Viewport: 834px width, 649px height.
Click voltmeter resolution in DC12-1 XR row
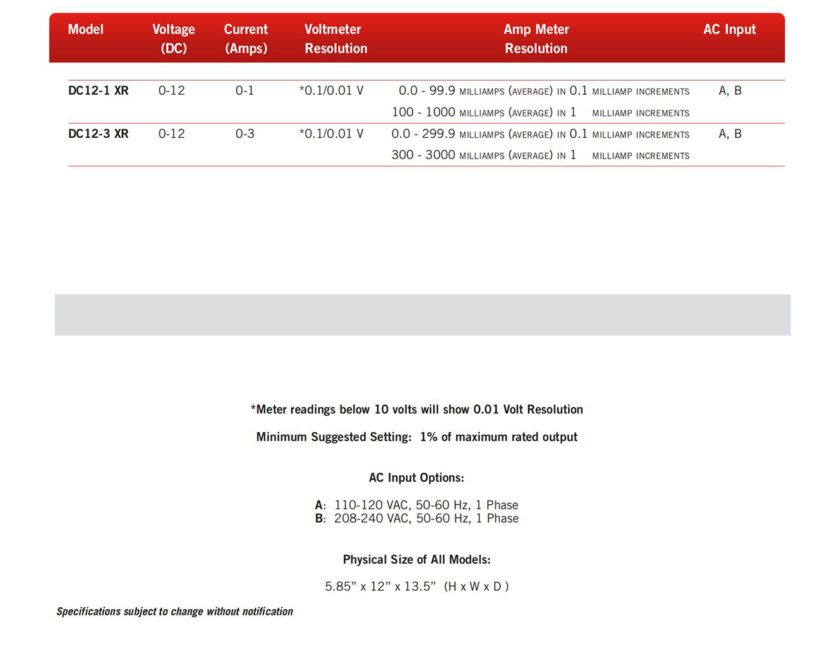click(331, 90)
